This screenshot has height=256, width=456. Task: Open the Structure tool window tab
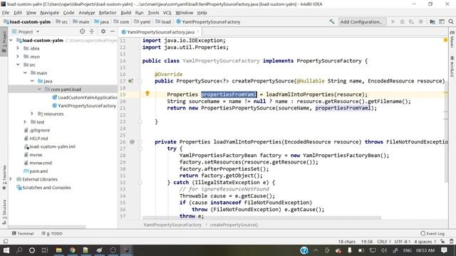pos(4,212)
